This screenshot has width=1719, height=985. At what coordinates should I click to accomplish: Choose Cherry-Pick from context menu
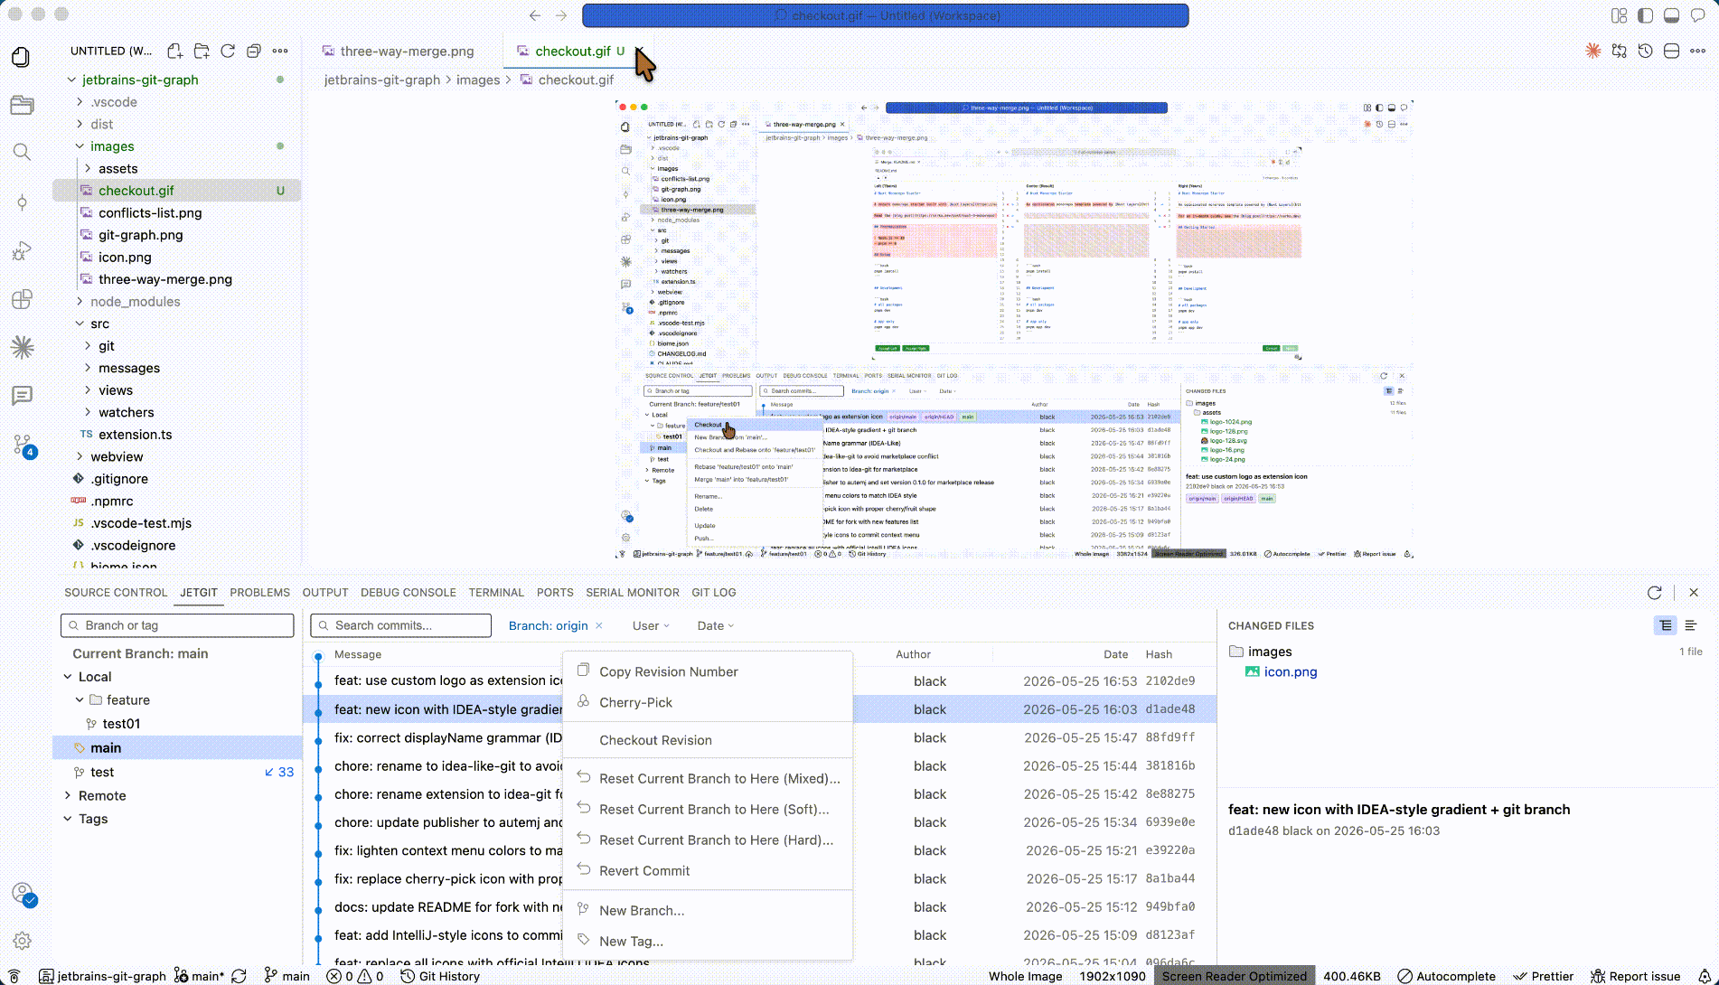[x=708, y=702]
